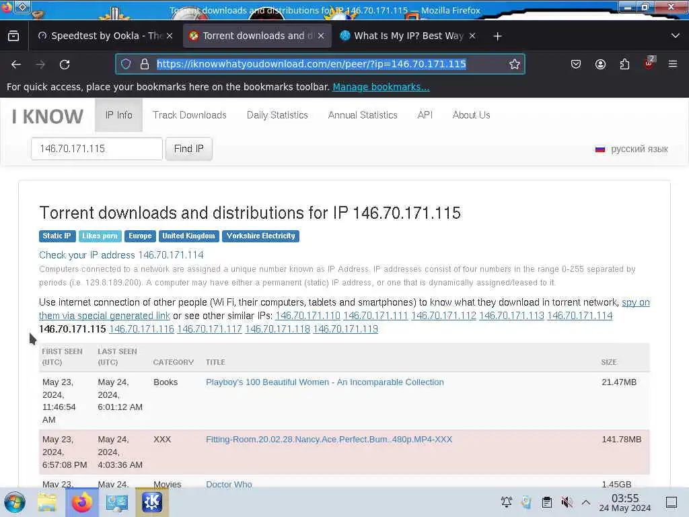Open the taskbar clock showing 03:55

625,502
